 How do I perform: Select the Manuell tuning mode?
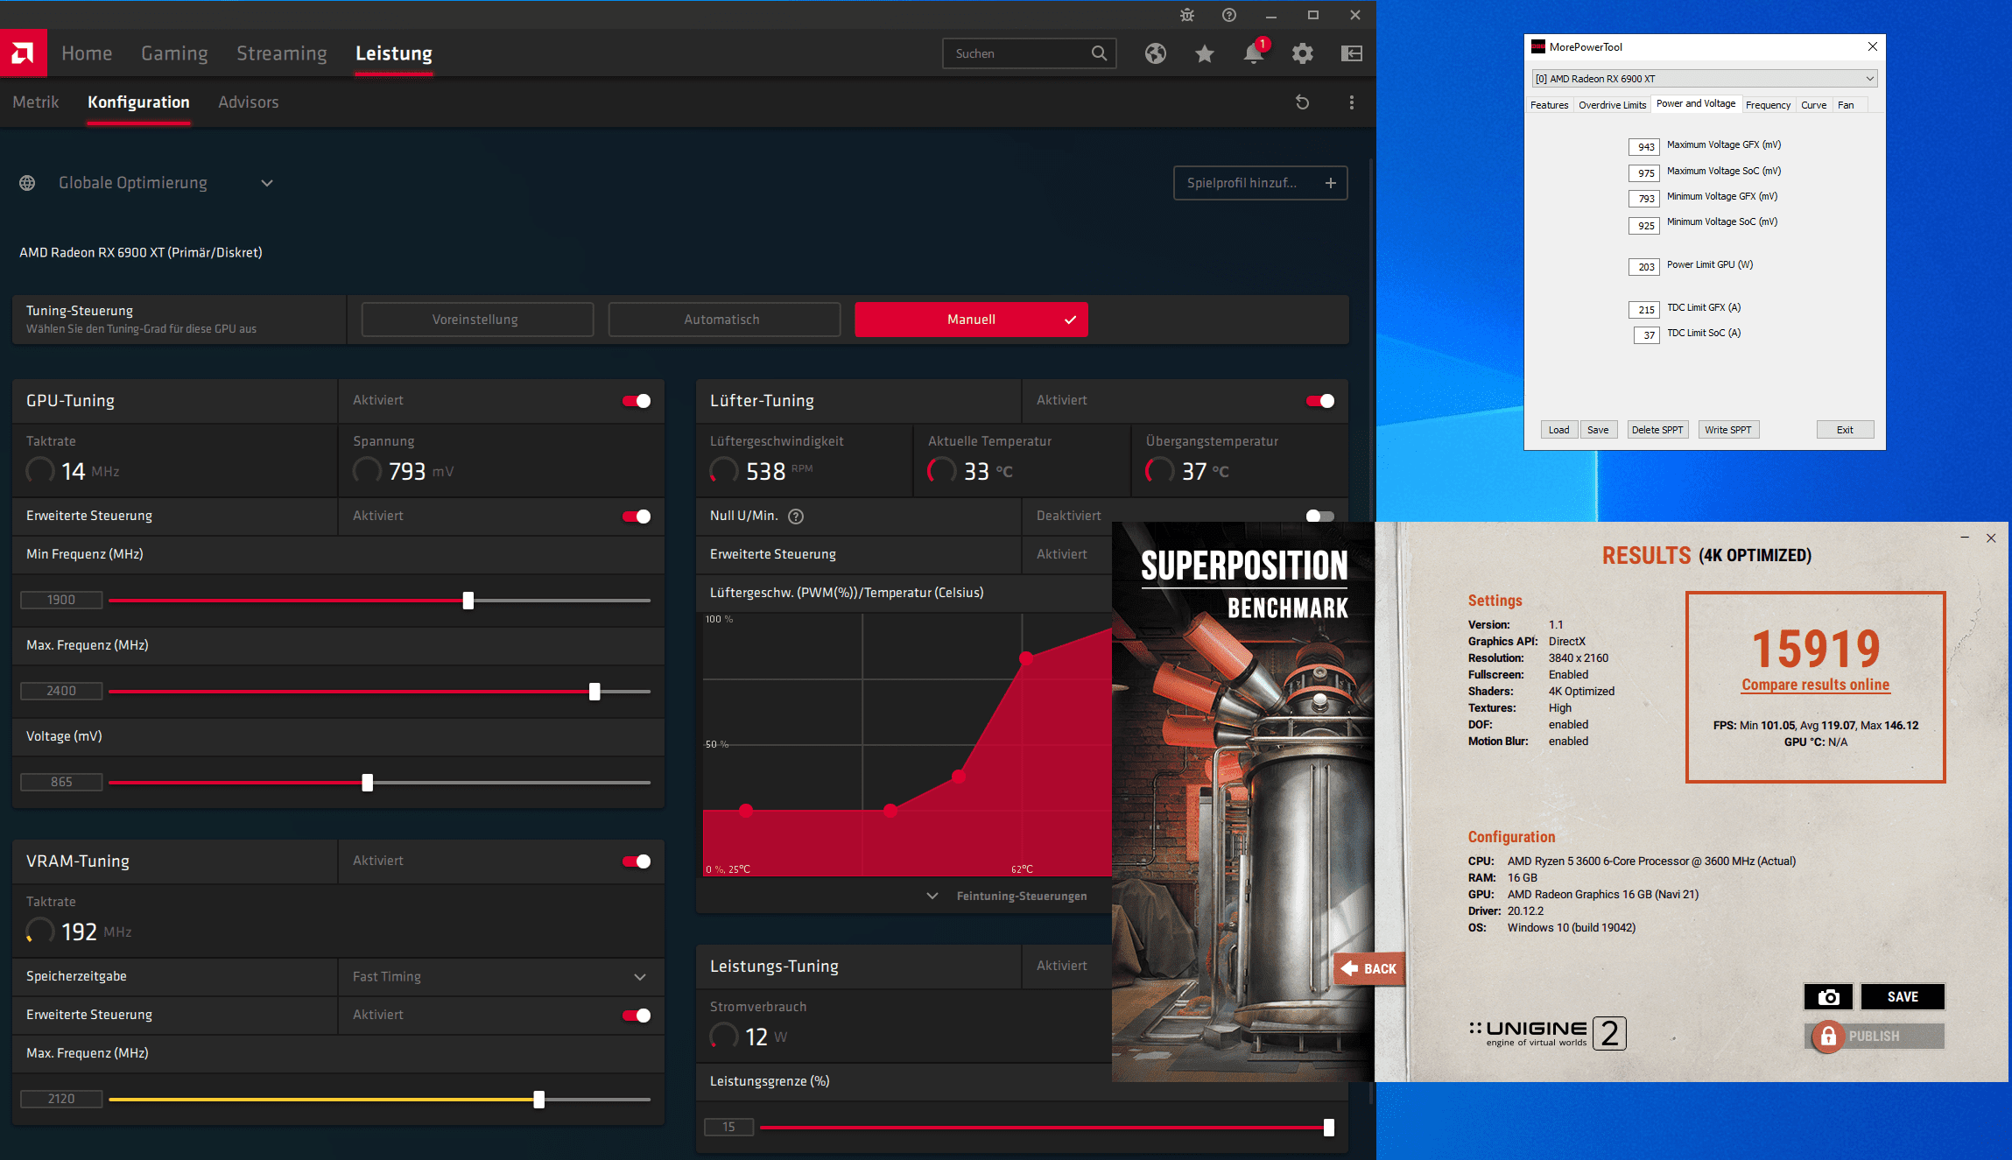pos(971,320)
